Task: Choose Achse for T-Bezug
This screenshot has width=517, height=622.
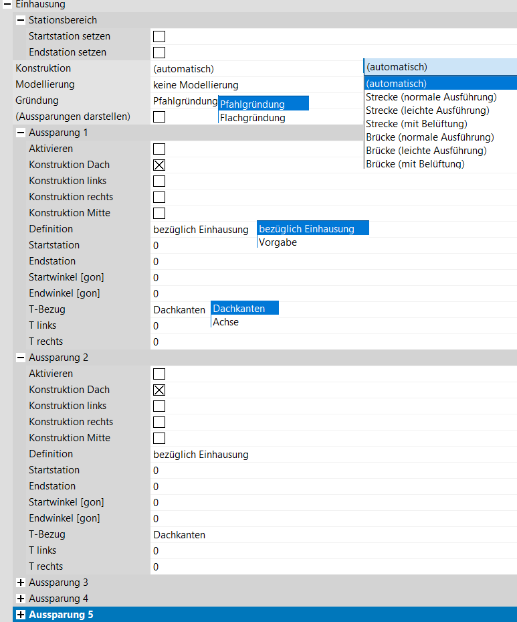Action: point(225,322)
